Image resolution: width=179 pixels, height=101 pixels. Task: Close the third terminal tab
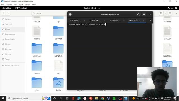[124, 20]
